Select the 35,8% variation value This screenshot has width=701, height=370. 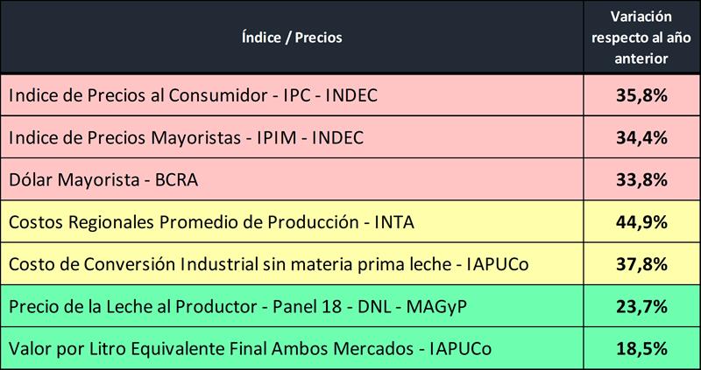641,96
